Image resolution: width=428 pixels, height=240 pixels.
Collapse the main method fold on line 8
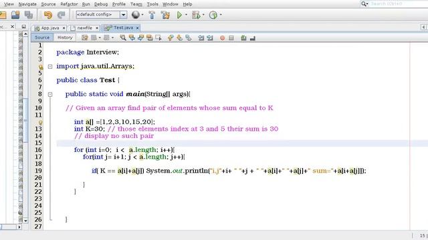click(50, 95)
